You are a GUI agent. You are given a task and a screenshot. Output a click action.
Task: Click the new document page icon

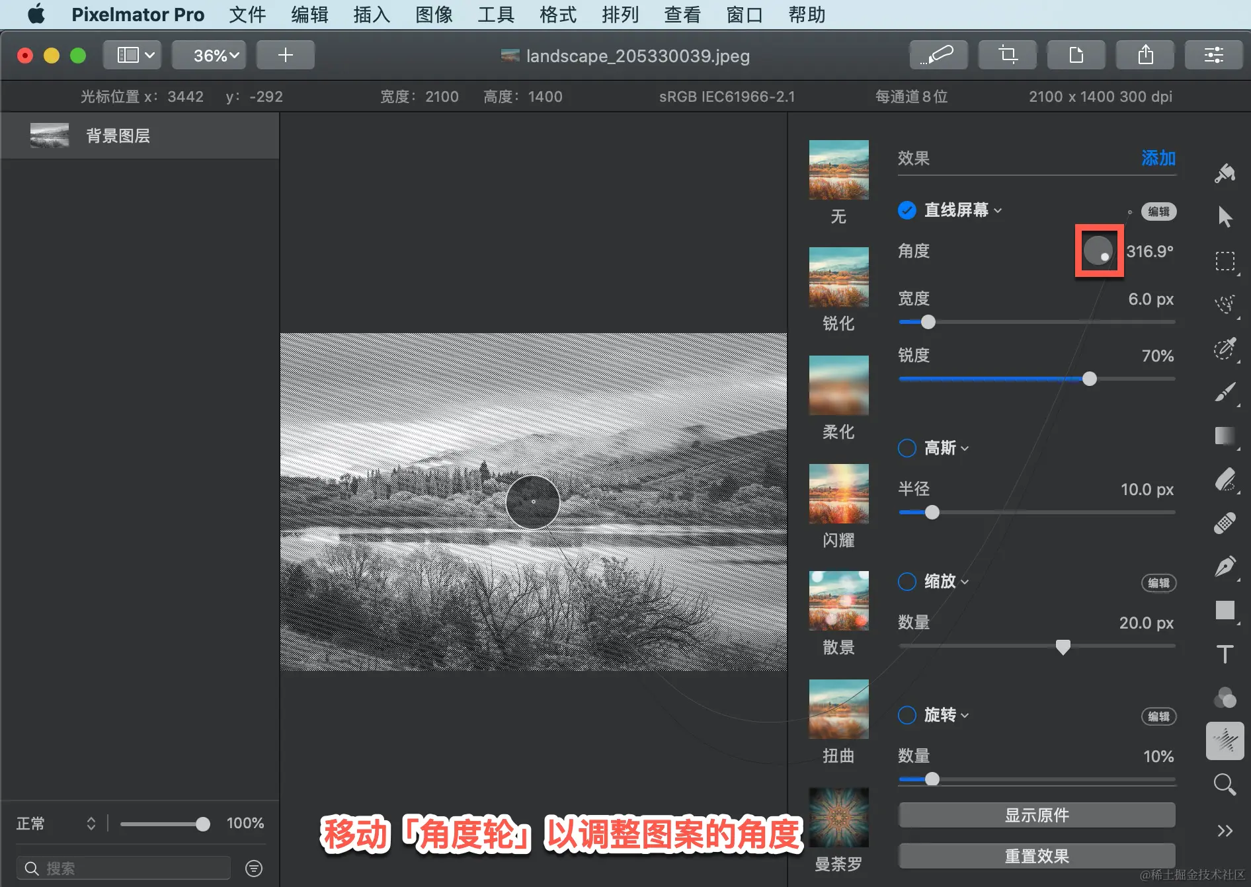pos(1076,55)
